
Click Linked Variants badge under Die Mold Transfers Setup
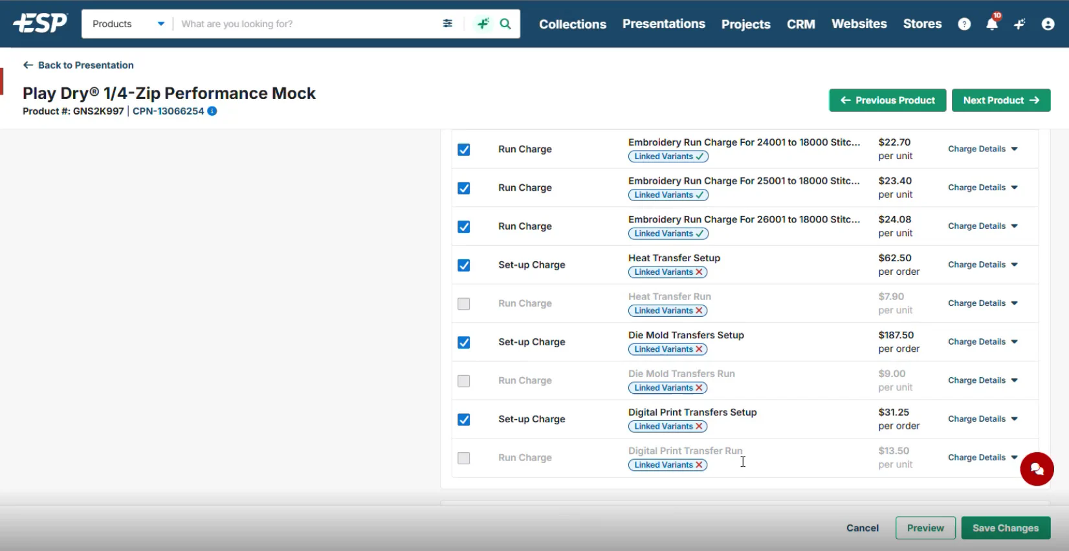pos(668,349)
